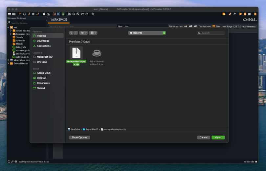
Task: Click the dialog Search field
Action: tap(211, 33)
